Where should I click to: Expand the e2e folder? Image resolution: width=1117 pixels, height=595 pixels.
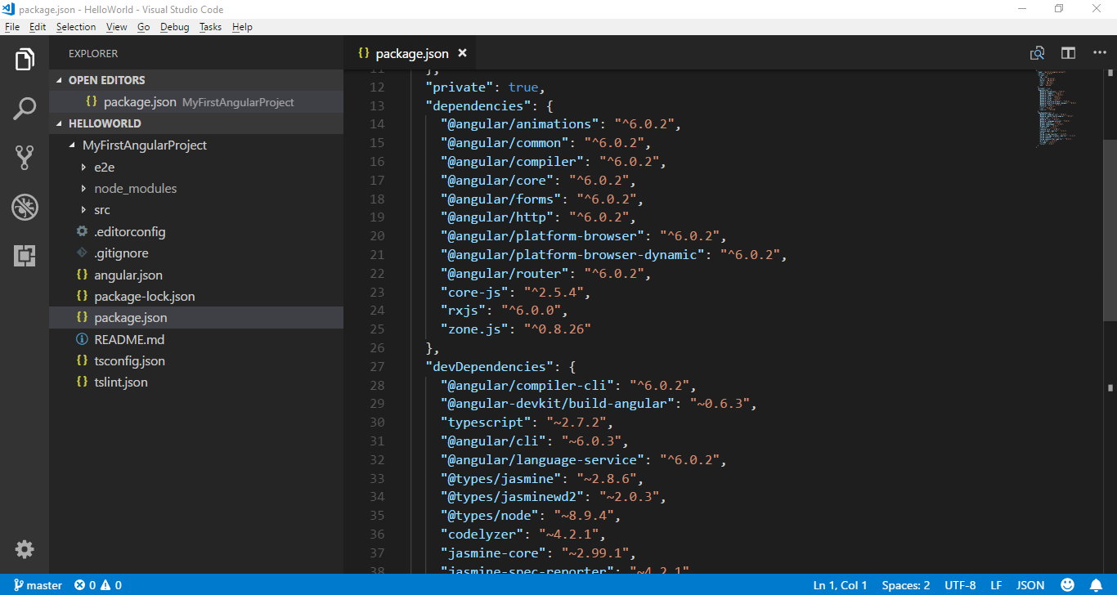196,167
